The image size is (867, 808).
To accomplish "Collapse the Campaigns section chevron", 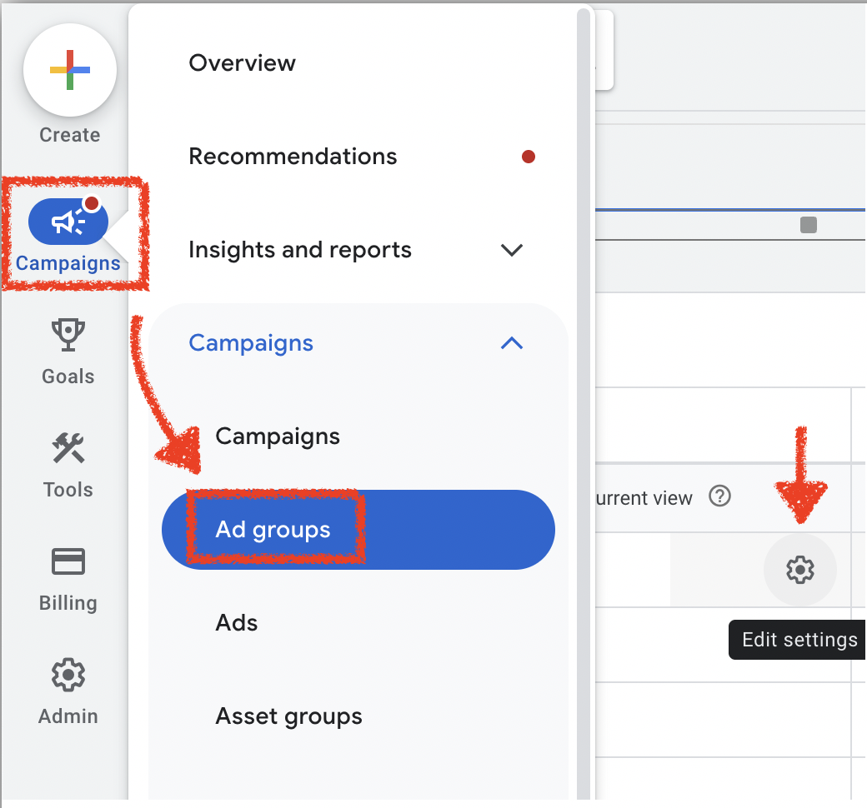I will [x=511, y=343].
